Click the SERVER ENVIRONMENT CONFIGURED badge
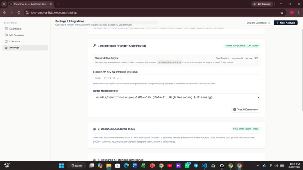Screen dimensions: 303x170 (x=242, y=45)
